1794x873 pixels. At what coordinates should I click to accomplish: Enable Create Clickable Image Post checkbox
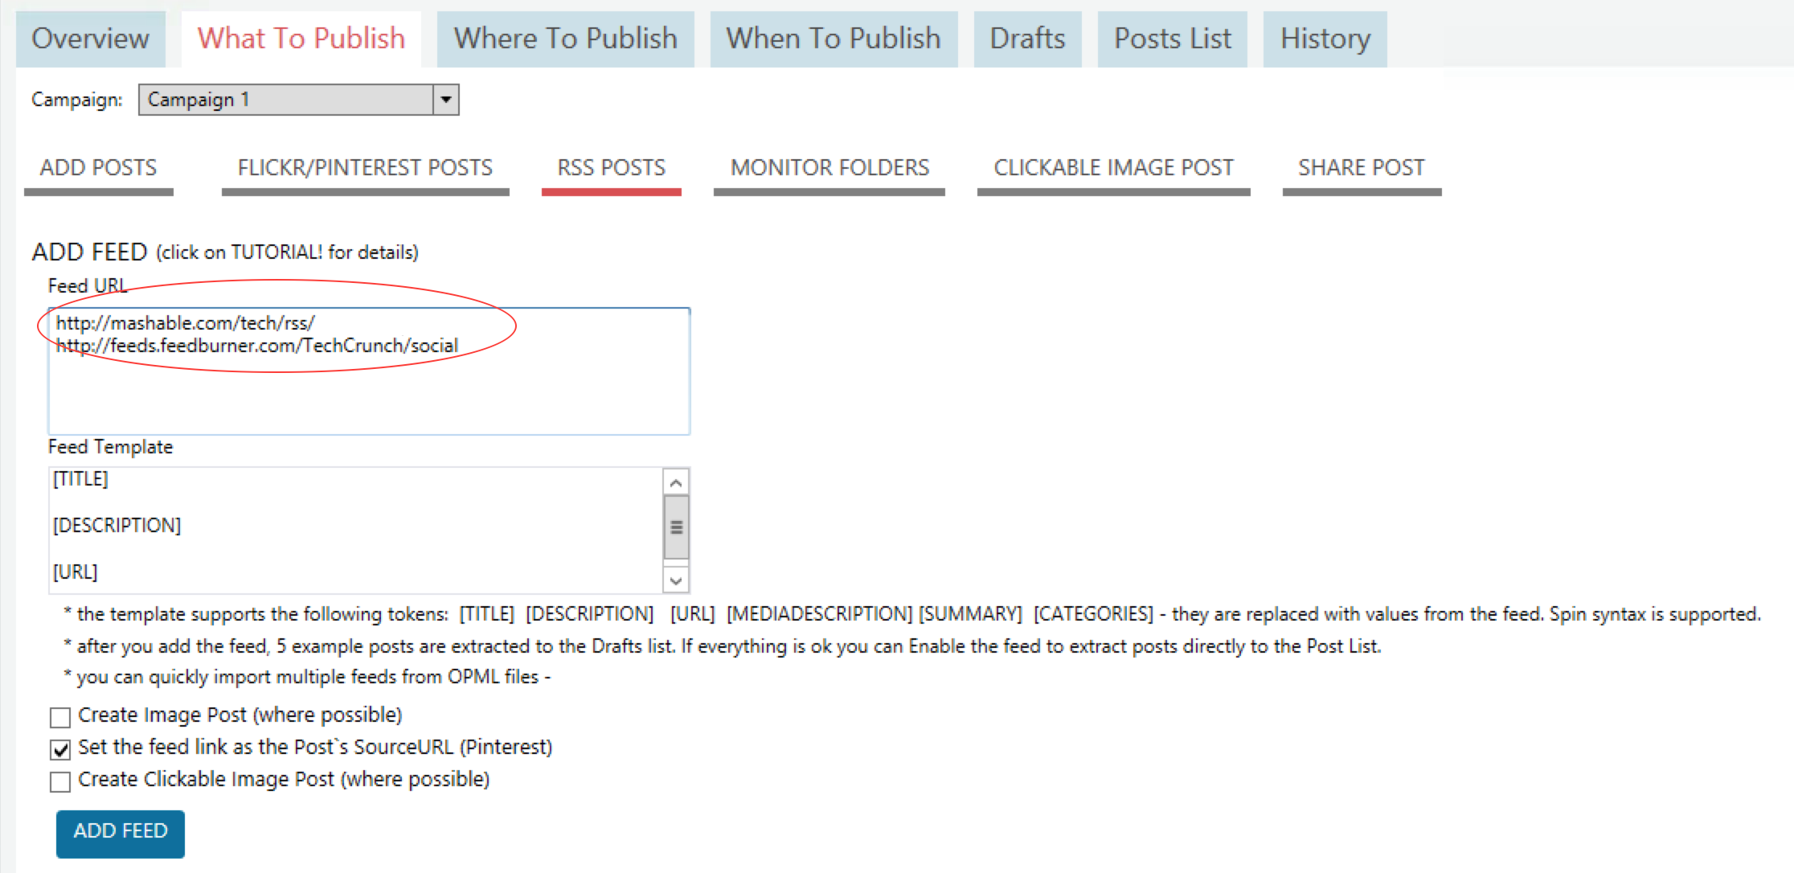coord(60,781)
